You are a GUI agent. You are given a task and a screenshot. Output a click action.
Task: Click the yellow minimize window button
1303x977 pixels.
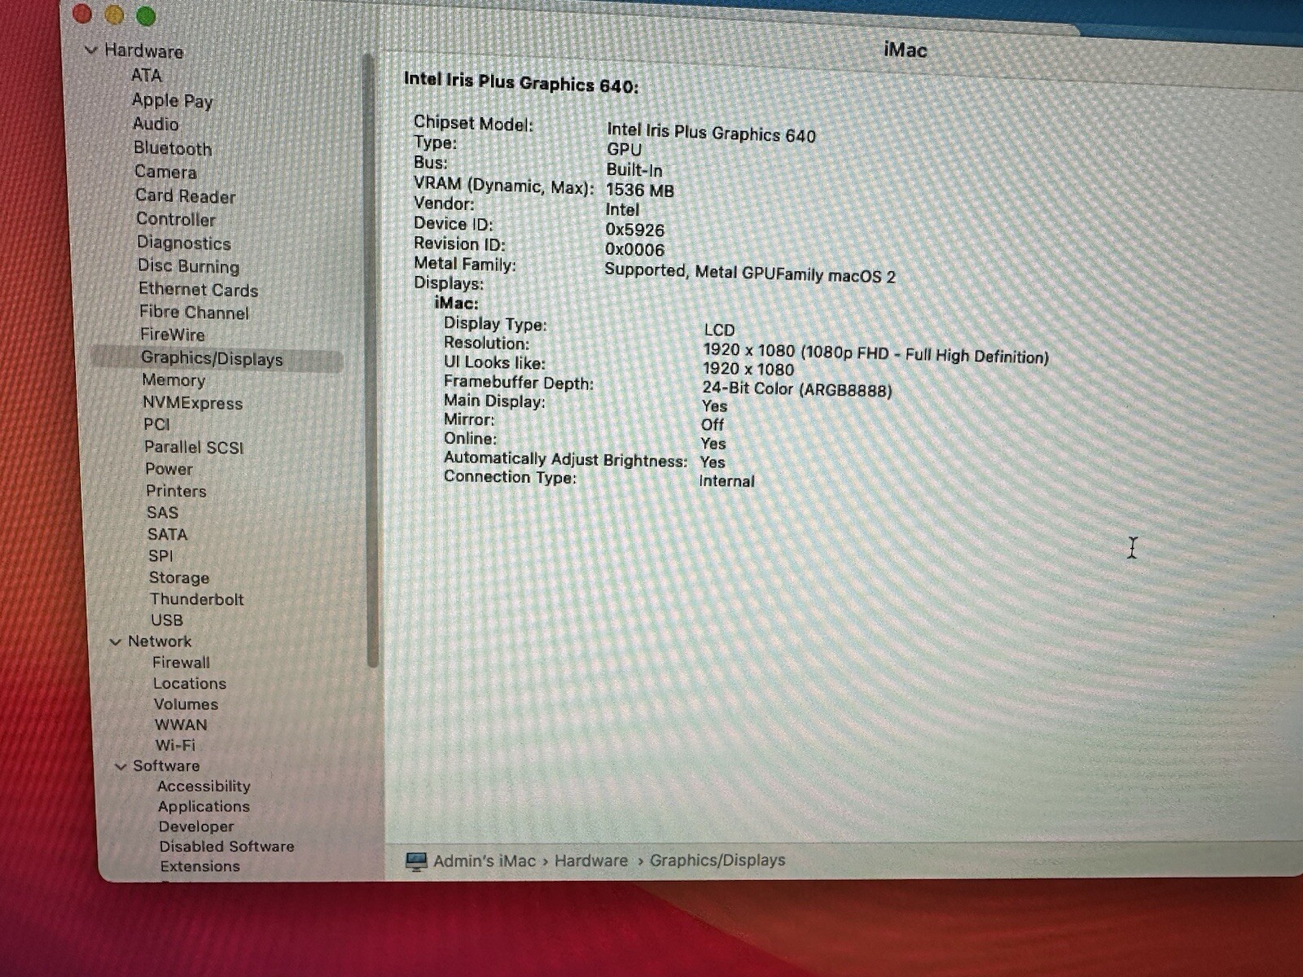coord(114,14)
